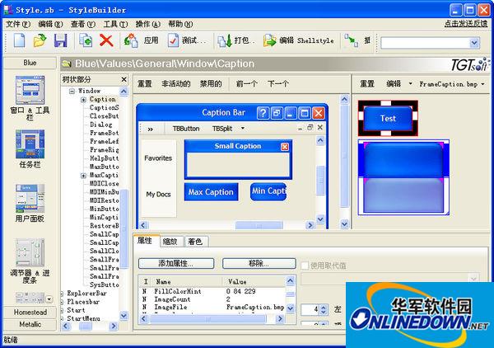
Task: Create a new style file icon
Action: pos(19,40)
